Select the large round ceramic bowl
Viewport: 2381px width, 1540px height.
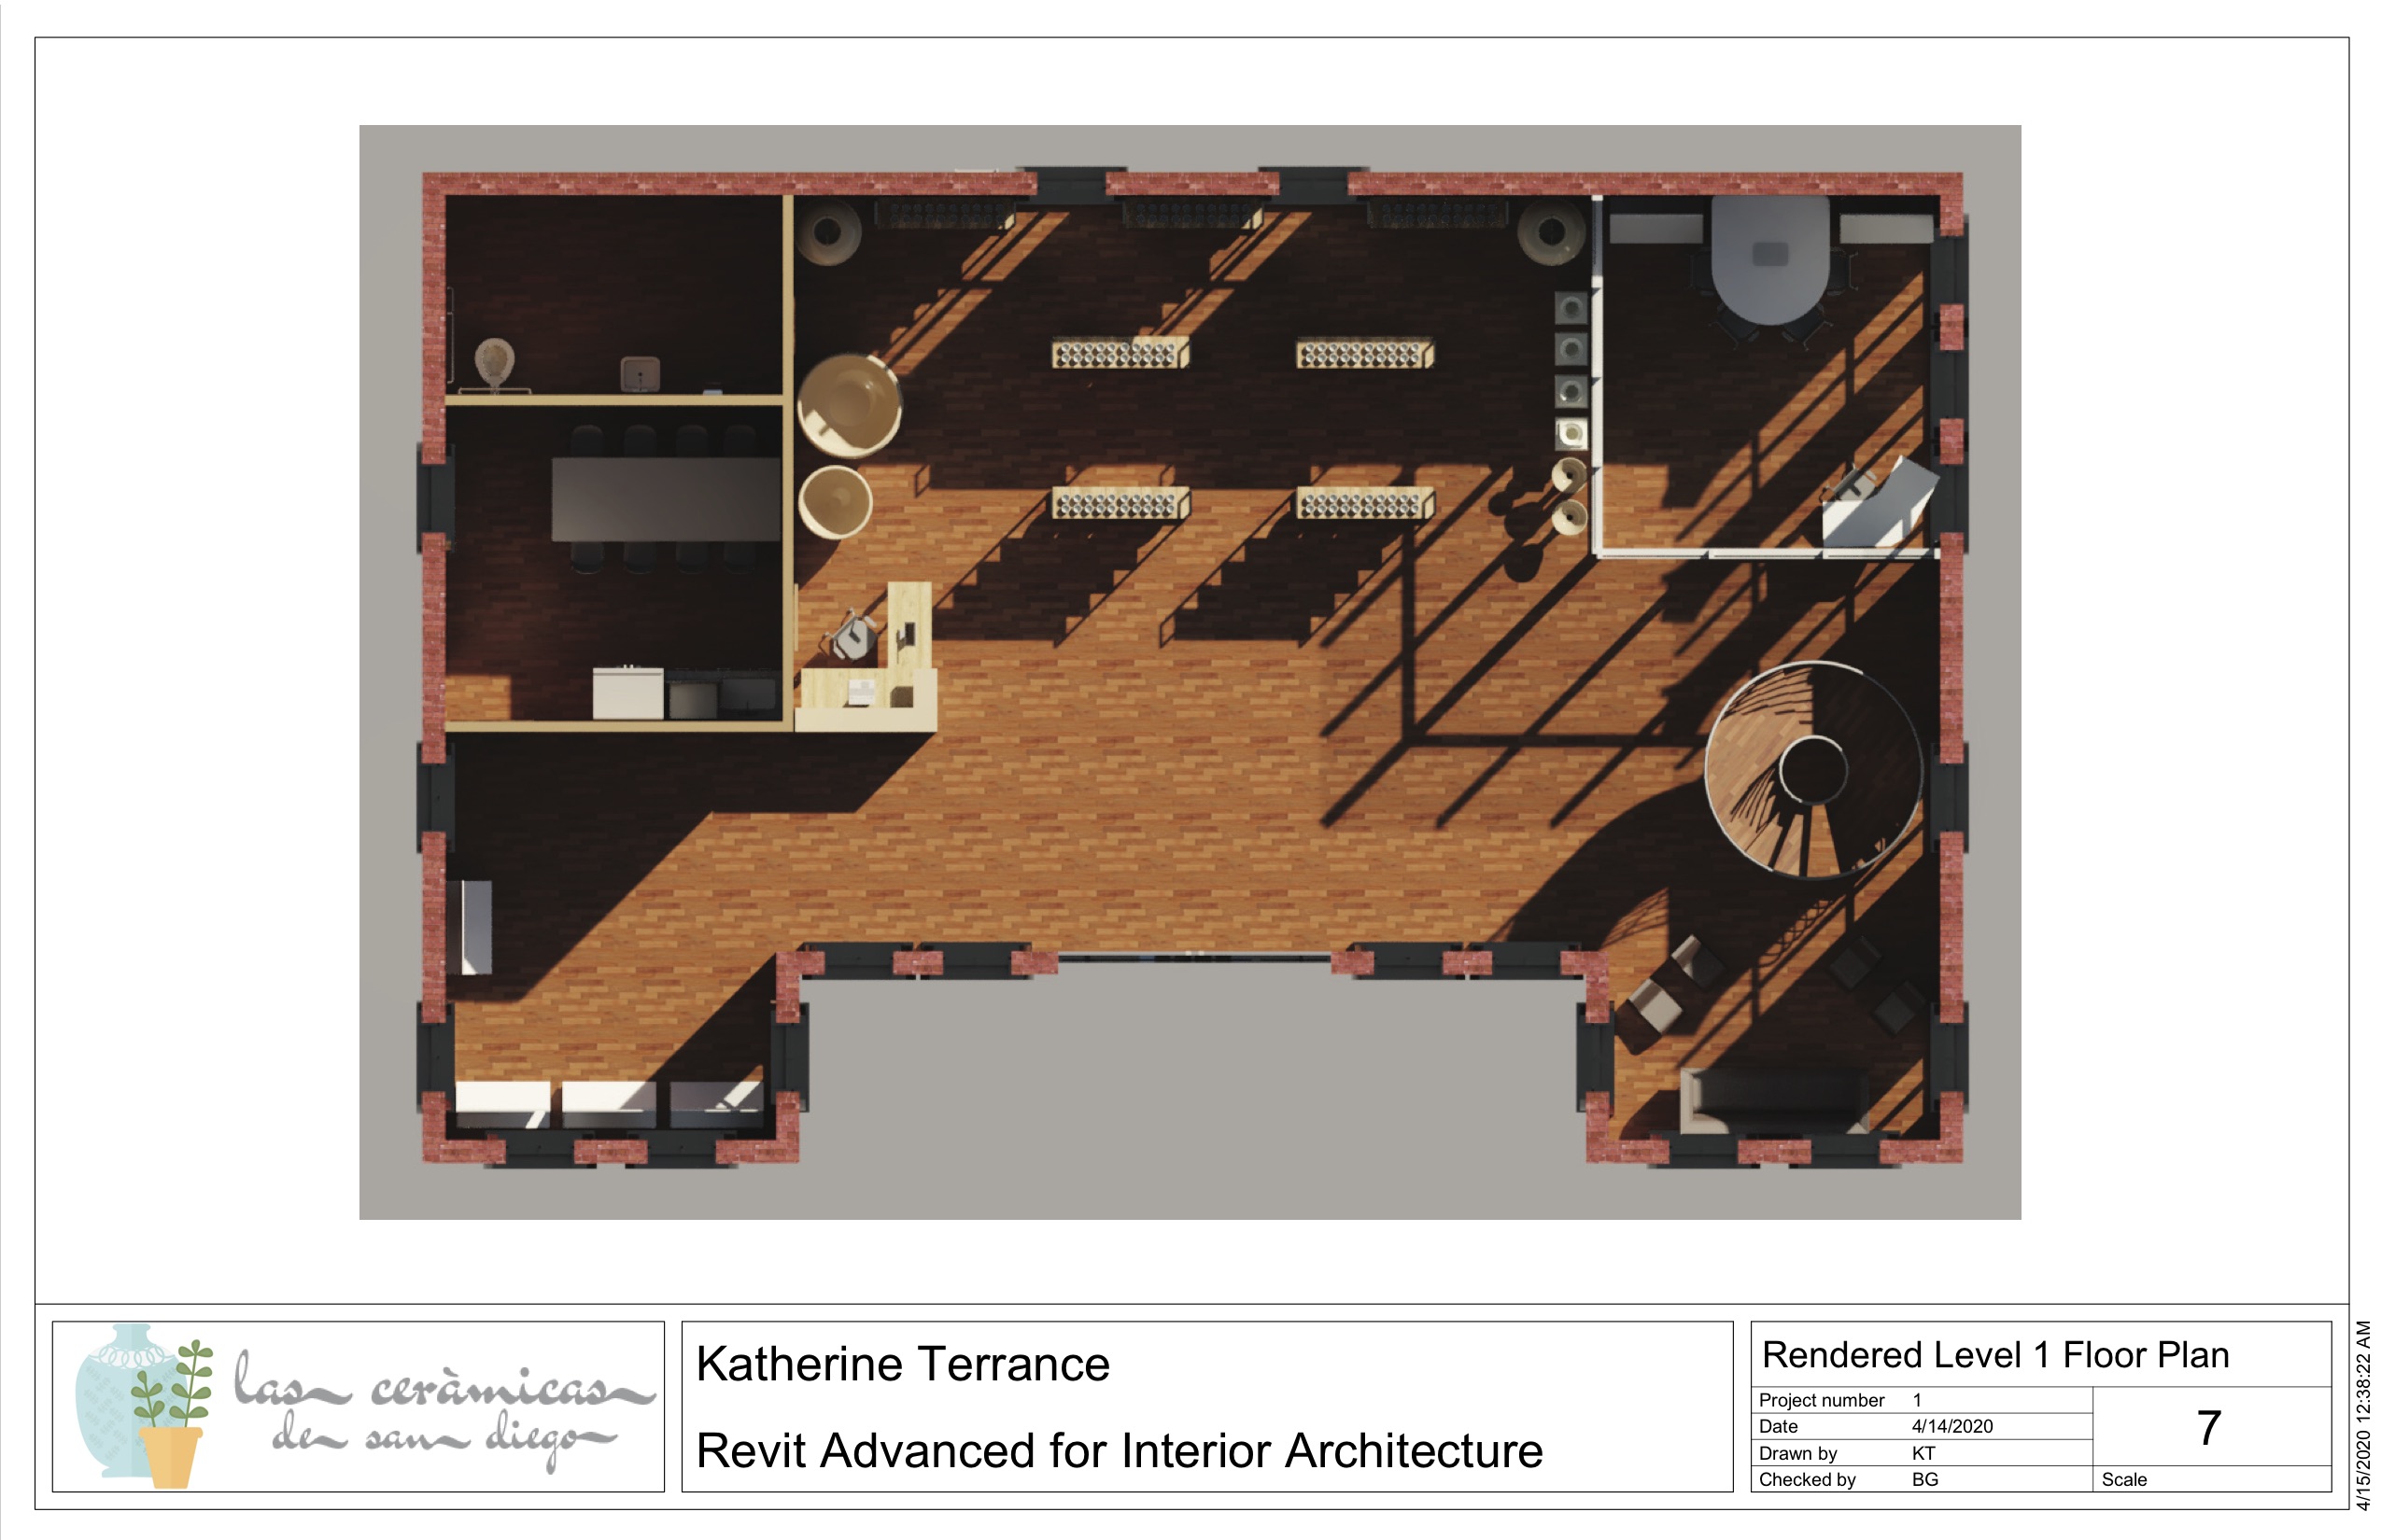point(849,405)
